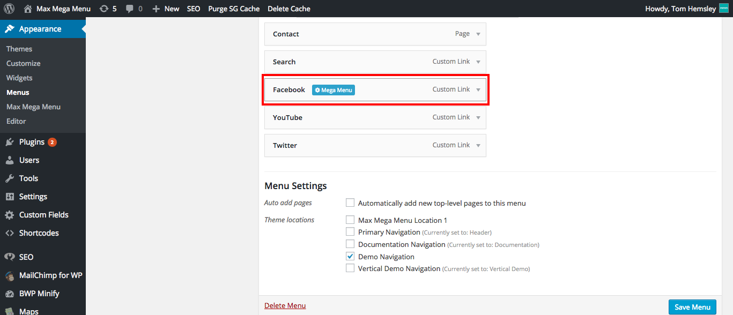This screenshot has width=733, height=315.
Task: Open Themes in the Appearance submenu
Action: [x=19, y=49]
